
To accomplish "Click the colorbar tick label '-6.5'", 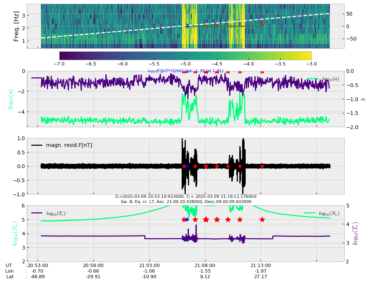I will point(91,64).
